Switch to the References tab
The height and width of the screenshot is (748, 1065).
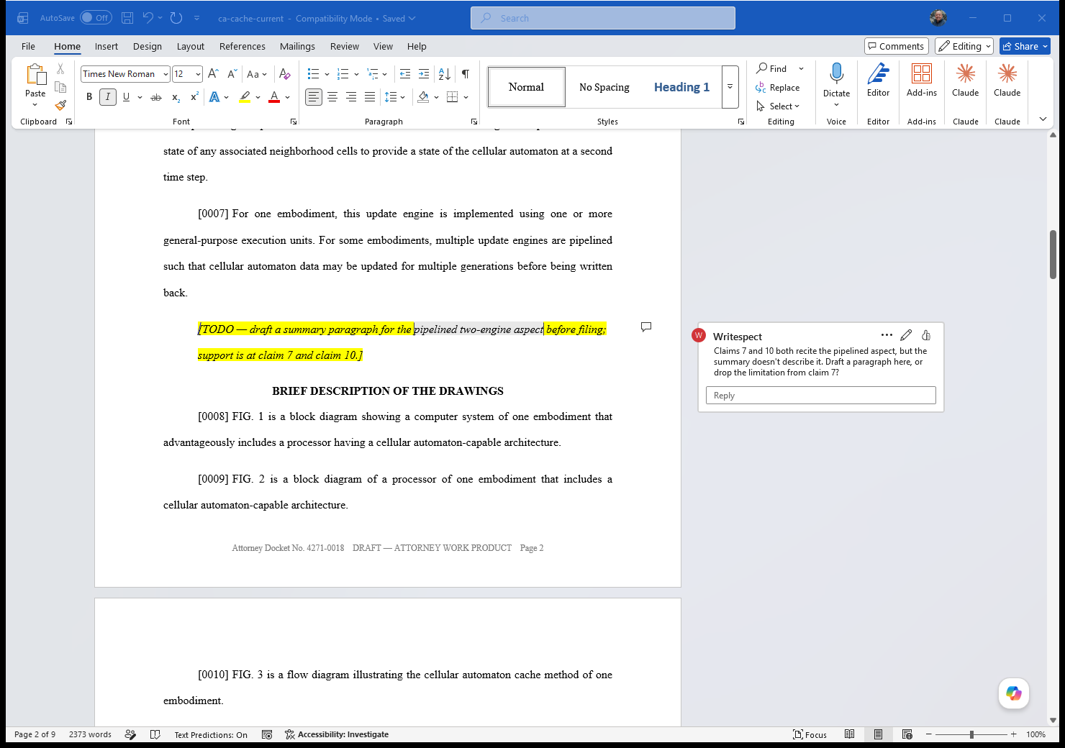click(x=243, y=46)
